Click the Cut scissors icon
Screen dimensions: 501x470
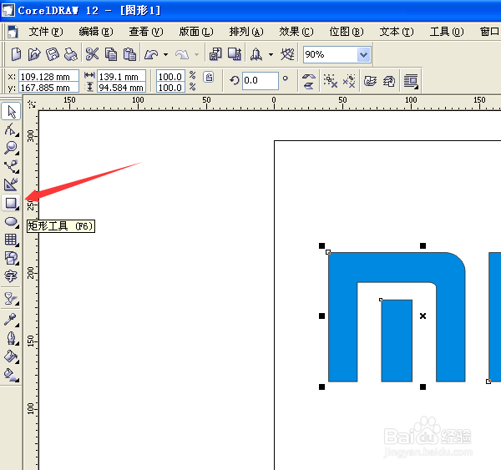point(93,54)
